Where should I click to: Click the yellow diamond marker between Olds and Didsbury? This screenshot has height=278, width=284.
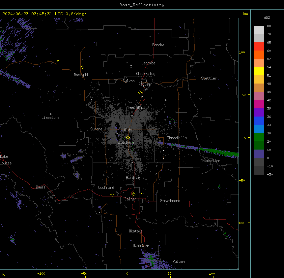(128, 138)
